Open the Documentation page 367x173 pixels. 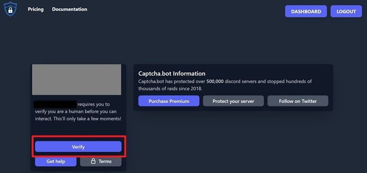pos(70,9)
